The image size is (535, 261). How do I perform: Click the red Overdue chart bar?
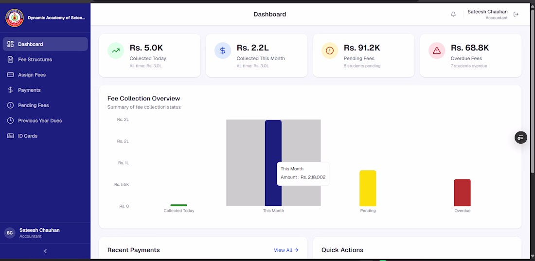click(x=463, y=193)
